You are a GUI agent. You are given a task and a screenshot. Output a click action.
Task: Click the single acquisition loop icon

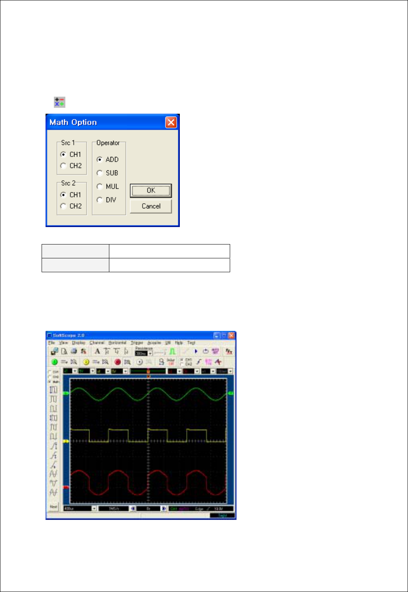click(x=206, y=351)
